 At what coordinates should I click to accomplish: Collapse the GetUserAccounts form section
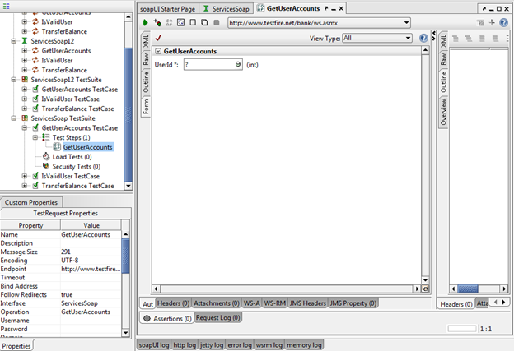click(157, 51)
